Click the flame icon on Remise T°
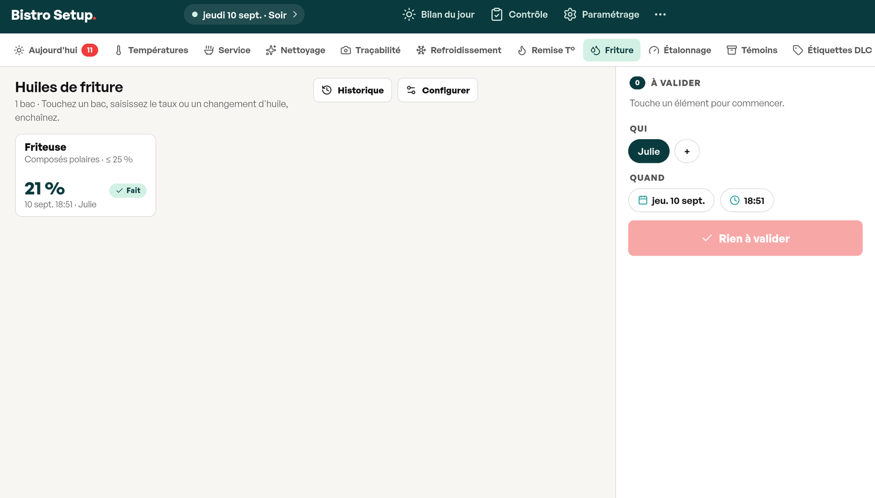This screenshot has width=875, height=498. (x=522, y=50)
